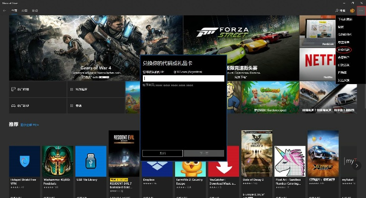Open the island game tile beside the dialog
Viewport: 366px width, 198px height.
(132, 98)
